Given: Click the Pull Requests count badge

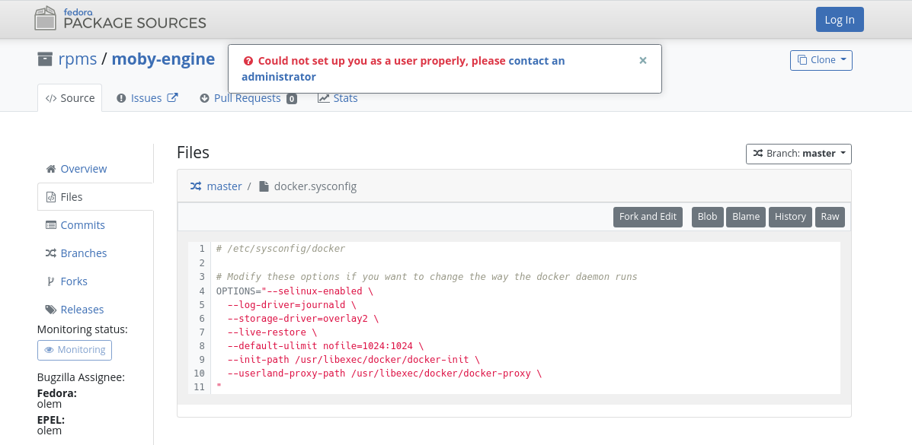Looking at the screenshot, I should point(291,99).
